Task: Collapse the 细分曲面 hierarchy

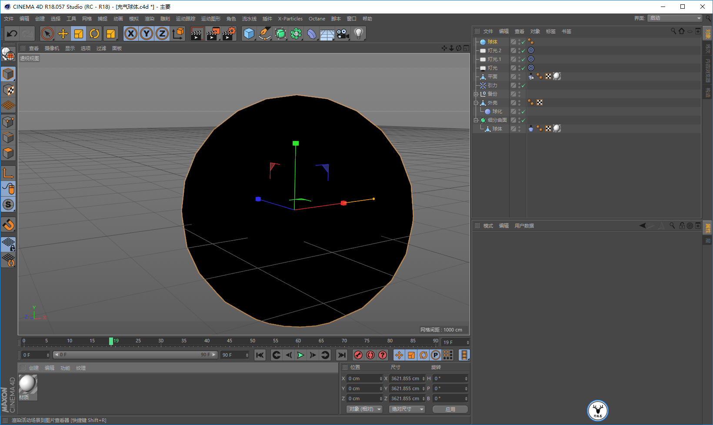Action: click(476, 120)
